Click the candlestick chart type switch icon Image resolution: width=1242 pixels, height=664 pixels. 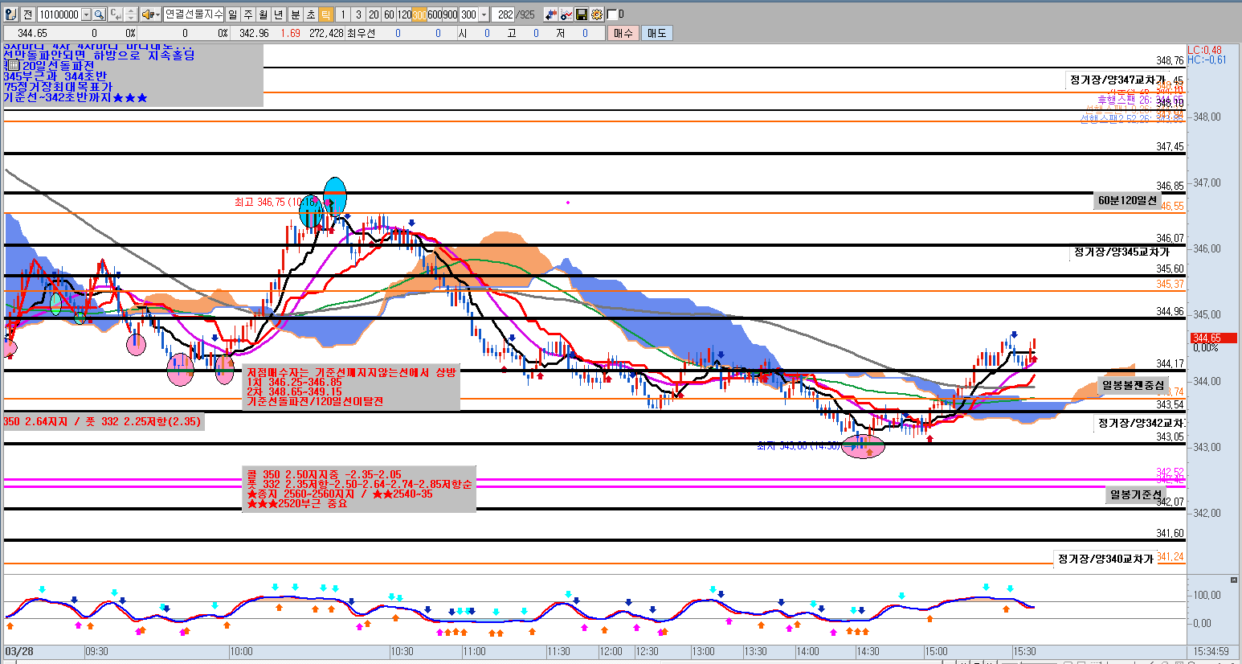pos(551,14)
